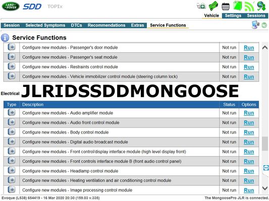
Task: Run Audio front control module configuration
Action: click(x=249, y=123)
